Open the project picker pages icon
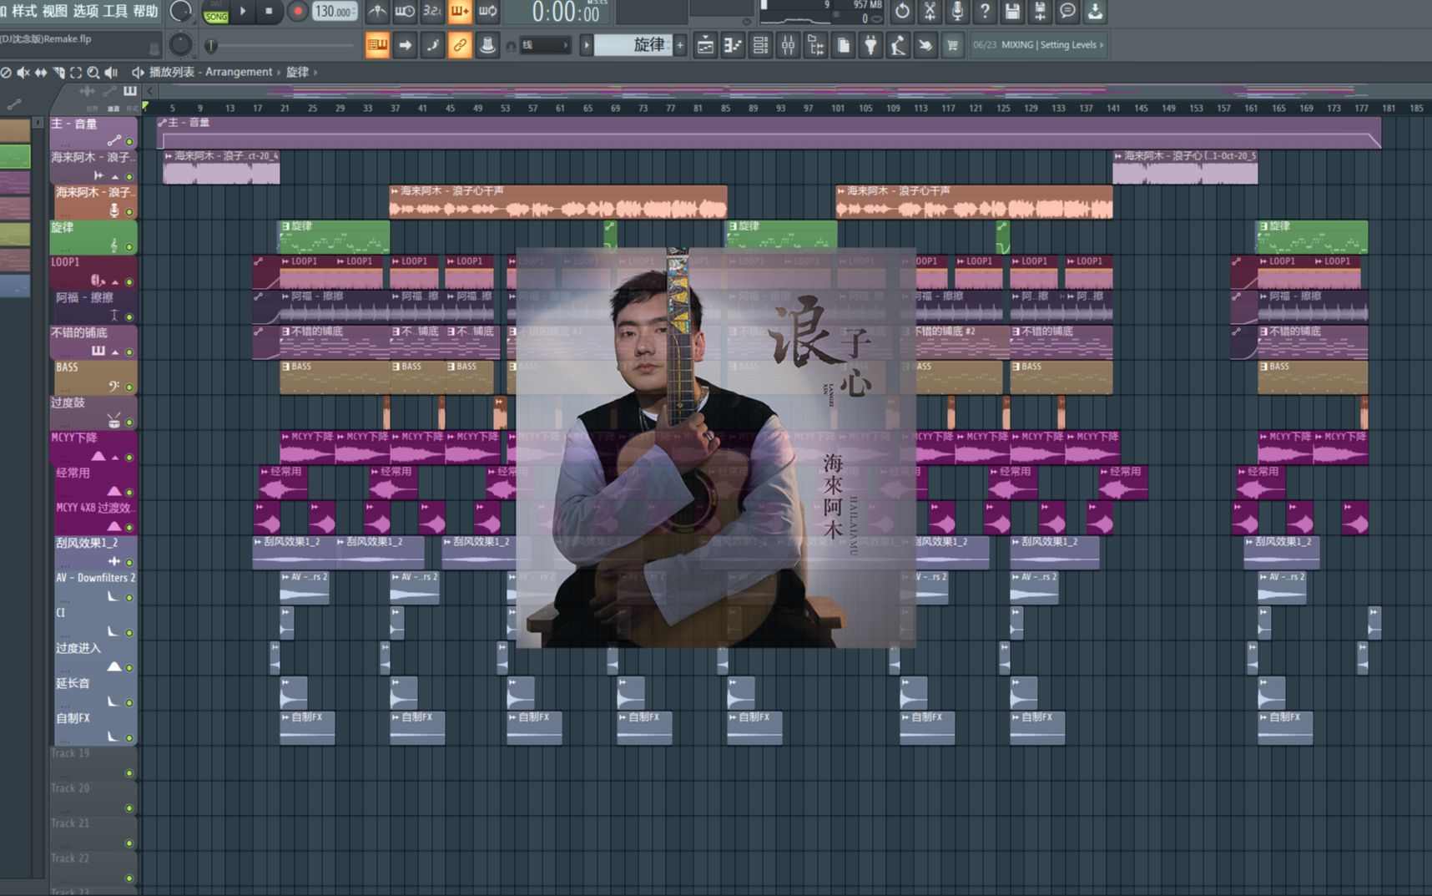Image resolution: width=1432 pixels, height=896 pixels. pyautogui.click(x=843, y=45)
